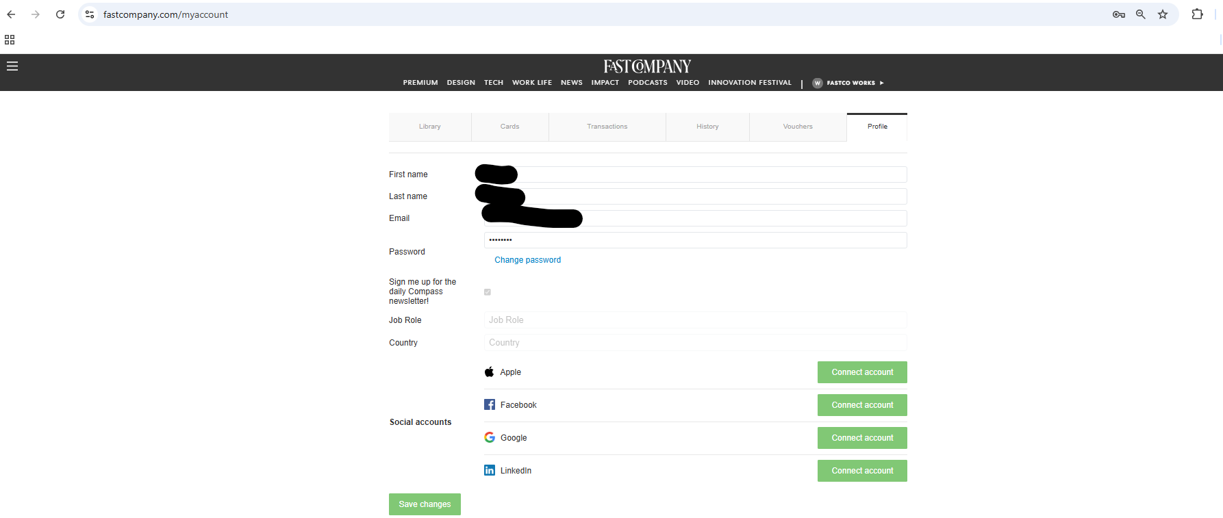Open the Library tab
1223x518 pixels.
click(x=430, y=127)
